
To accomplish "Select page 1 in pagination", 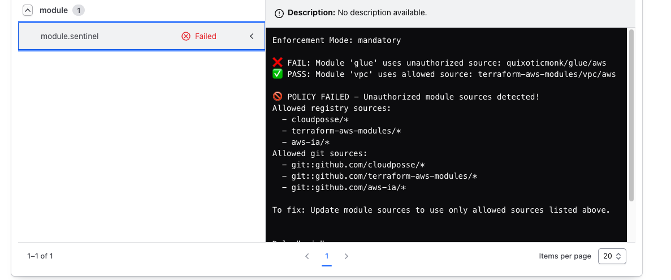I will pos(327,256).
